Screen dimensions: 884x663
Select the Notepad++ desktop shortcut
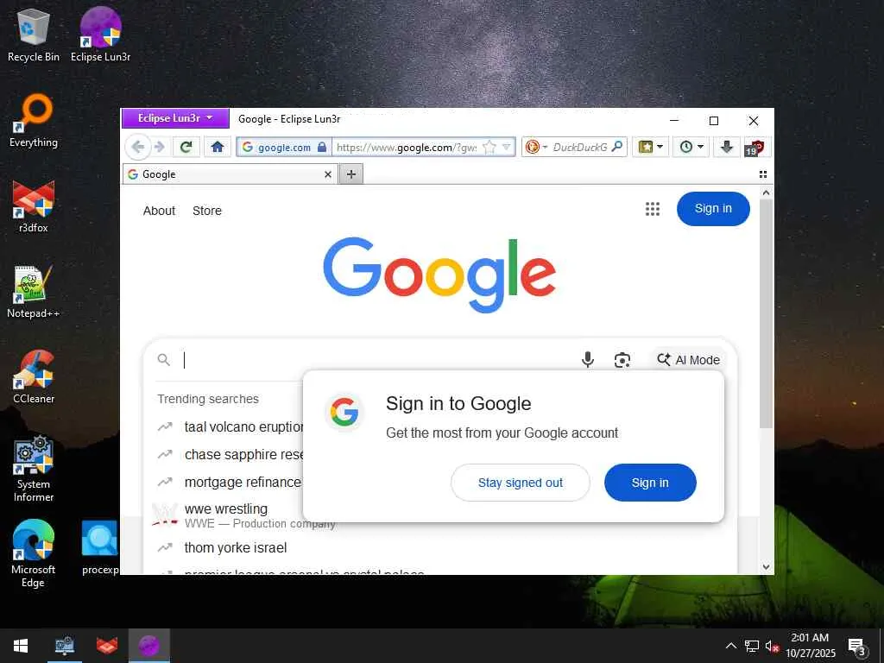(x=34, y=292)
